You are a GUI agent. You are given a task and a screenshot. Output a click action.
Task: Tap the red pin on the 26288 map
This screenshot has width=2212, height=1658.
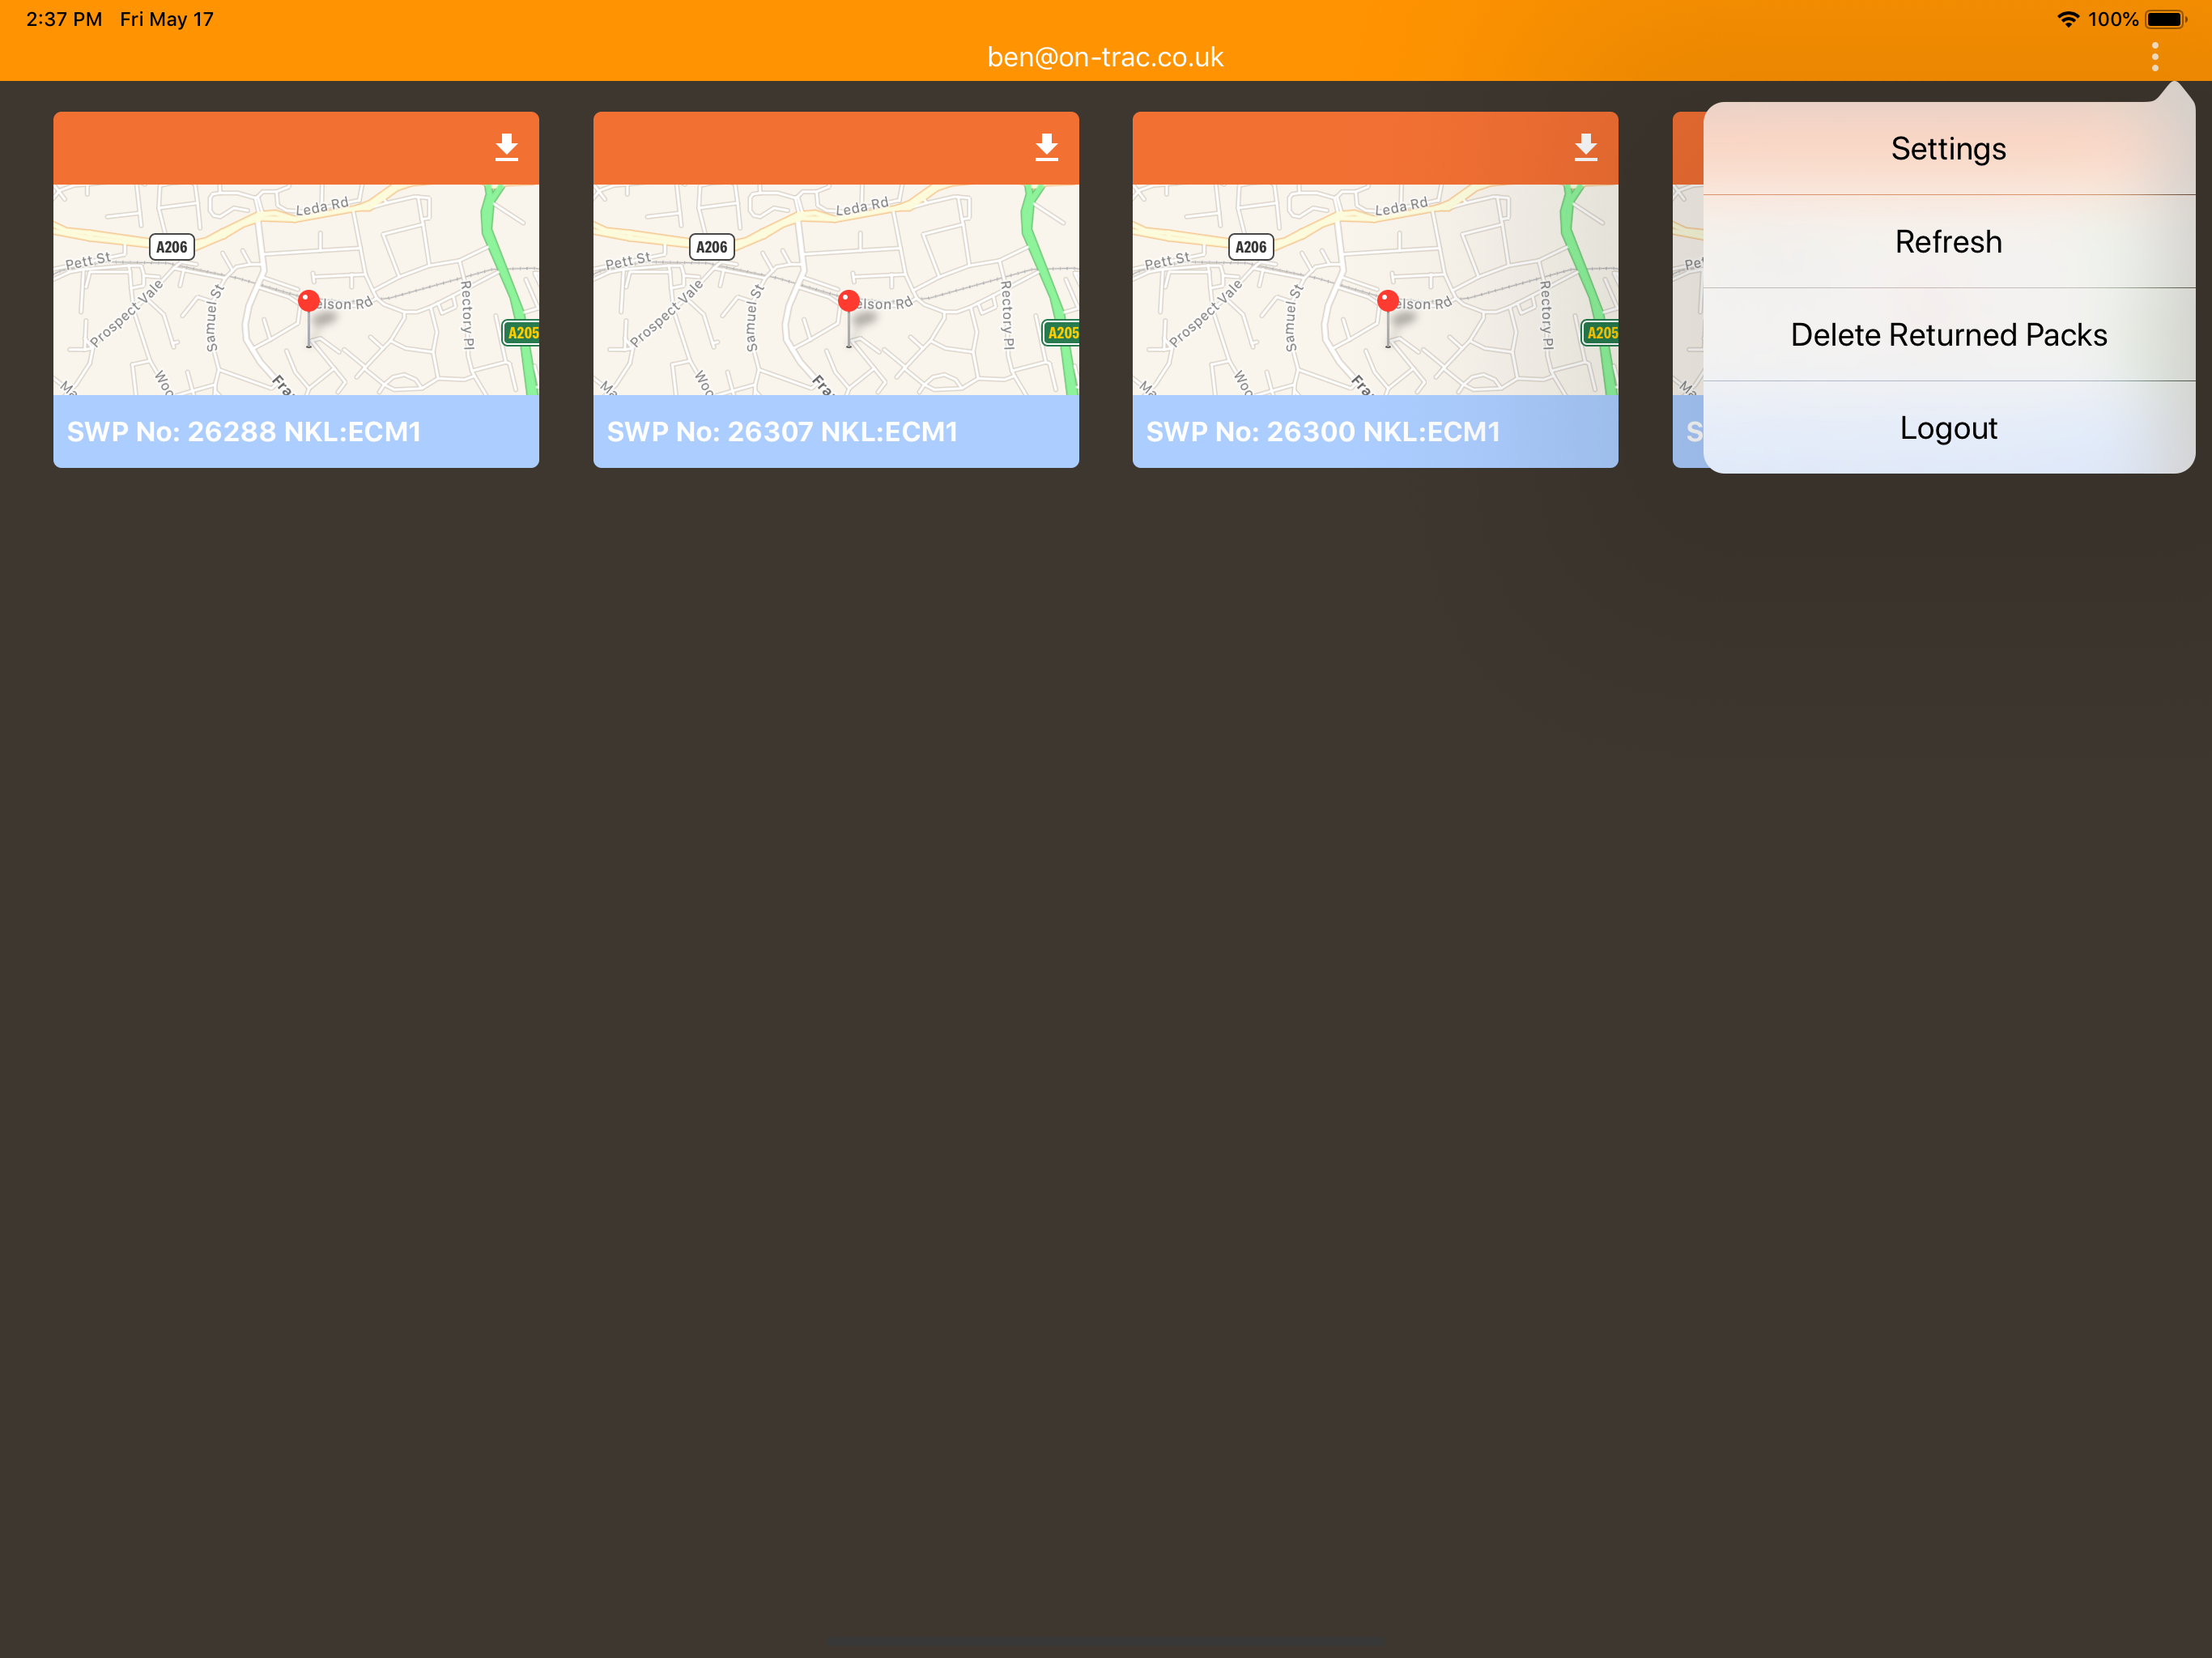point(308,301)
